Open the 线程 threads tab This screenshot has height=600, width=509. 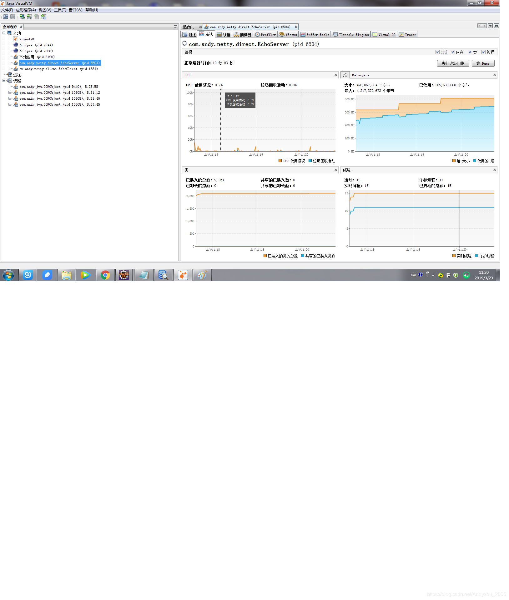click(224, 35)
